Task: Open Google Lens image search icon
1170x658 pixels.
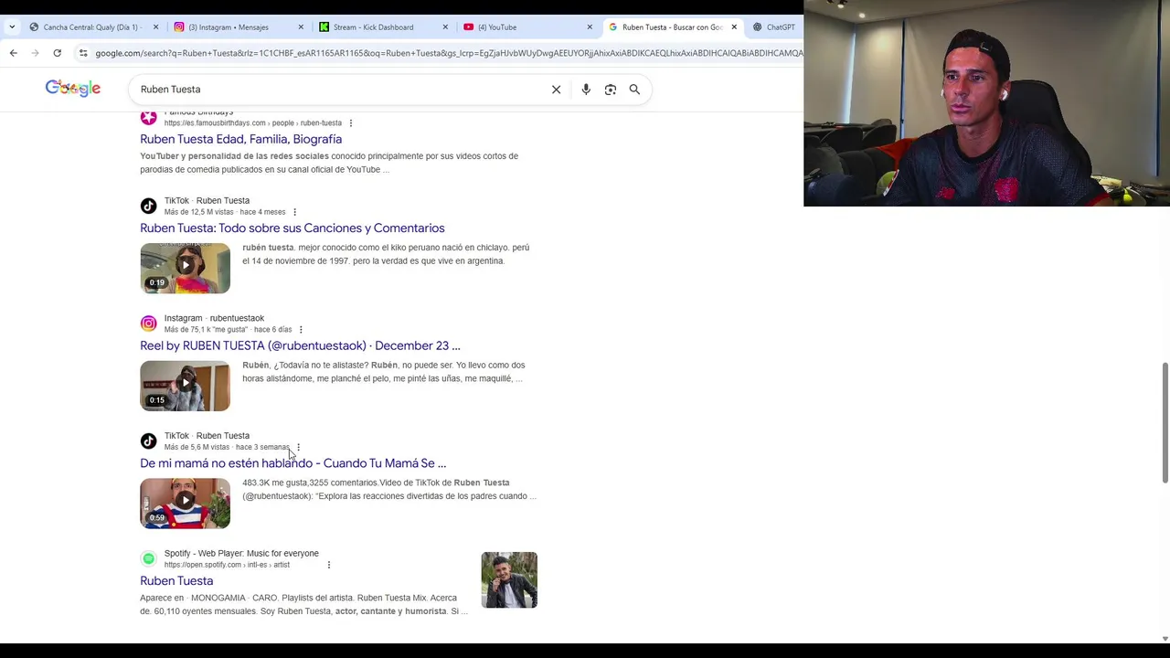Action: (x=611, y=90)
